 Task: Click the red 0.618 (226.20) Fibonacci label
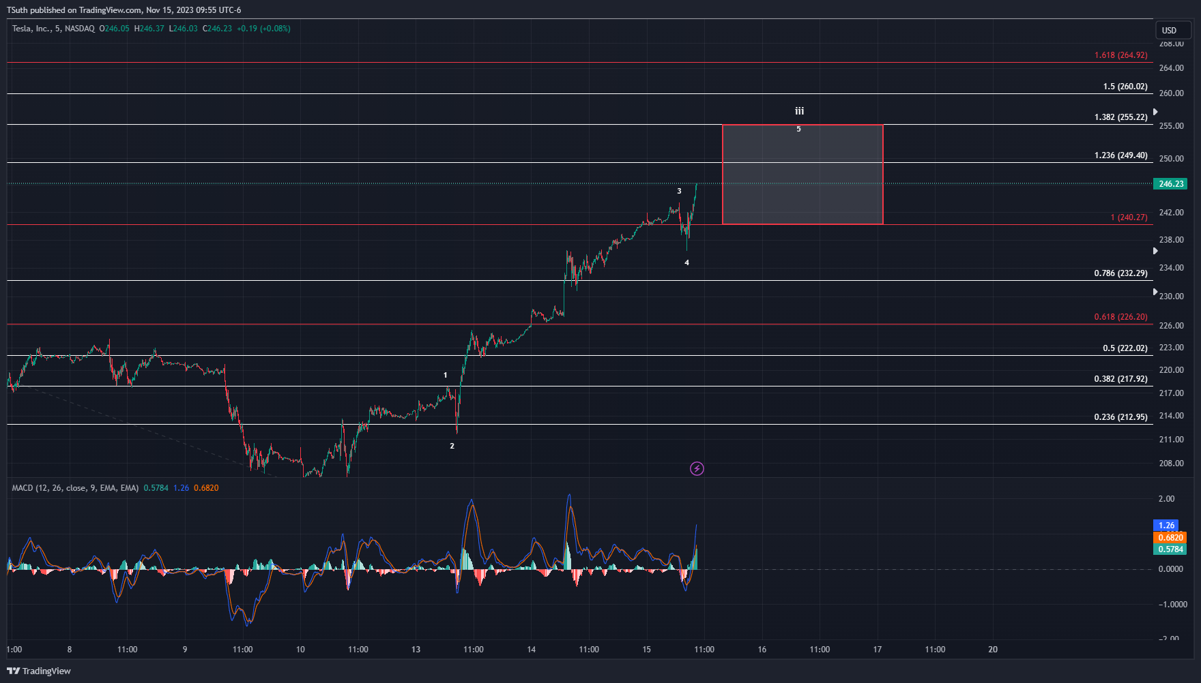coord(1120,317)
